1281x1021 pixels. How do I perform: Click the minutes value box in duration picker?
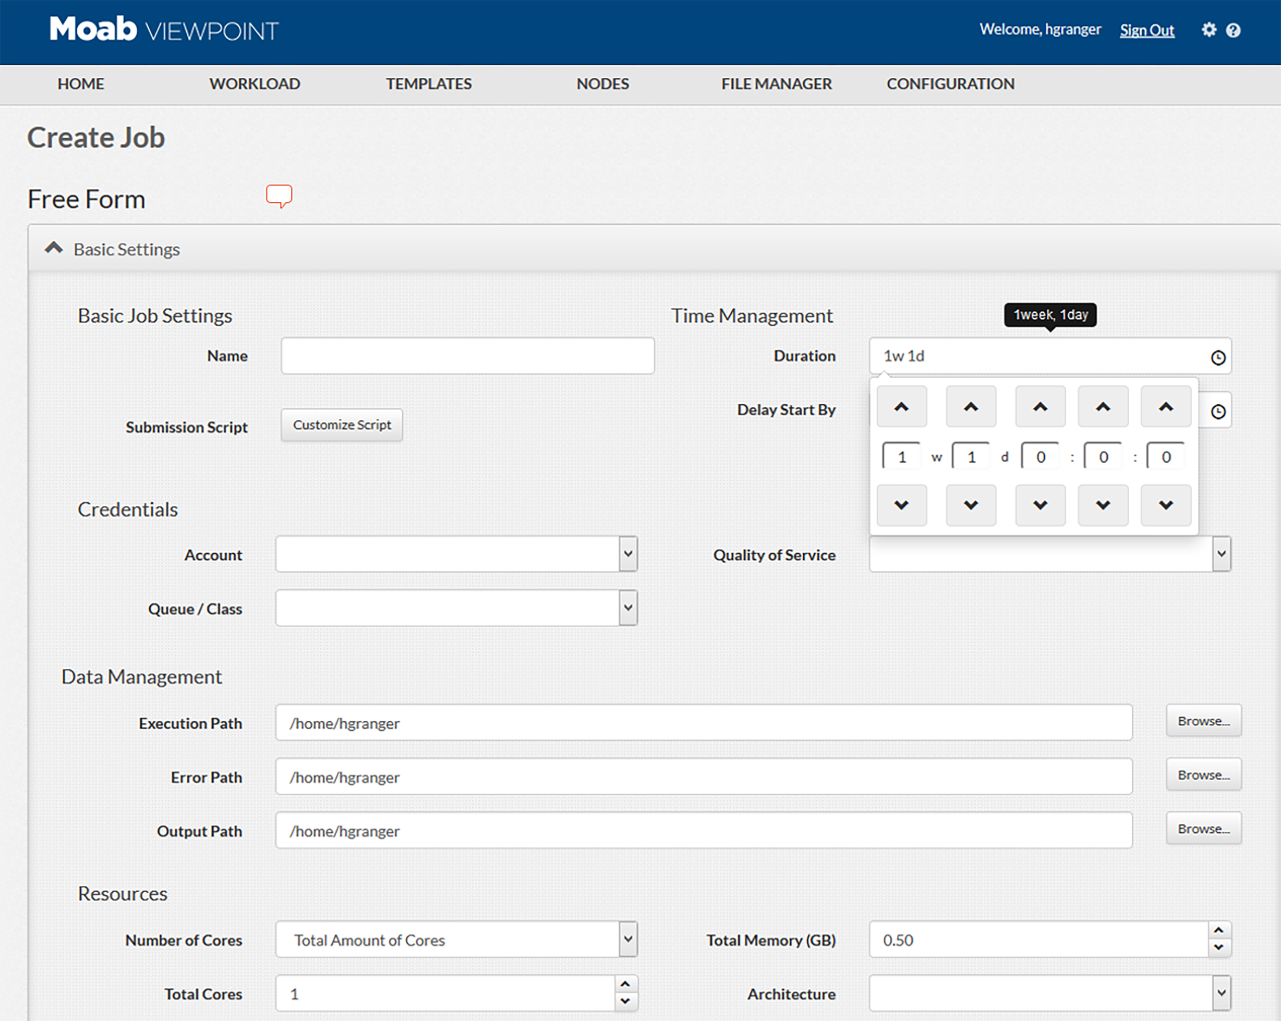[1103, 456]
